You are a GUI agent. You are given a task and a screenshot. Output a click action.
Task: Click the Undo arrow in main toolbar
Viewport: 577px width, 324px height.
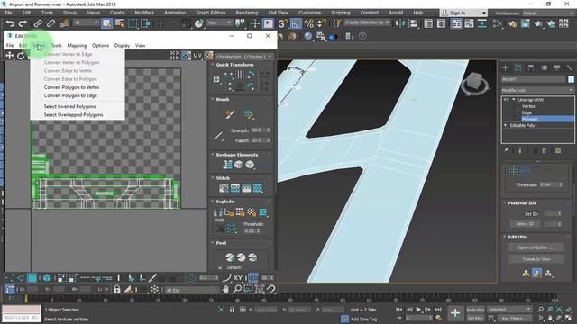click(10, 23)
